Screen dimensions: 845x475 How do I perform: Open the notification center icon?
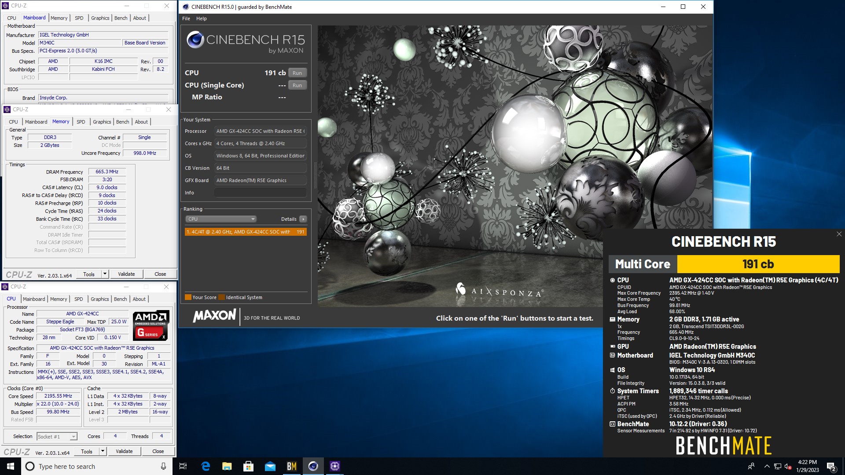pos(831,467)
